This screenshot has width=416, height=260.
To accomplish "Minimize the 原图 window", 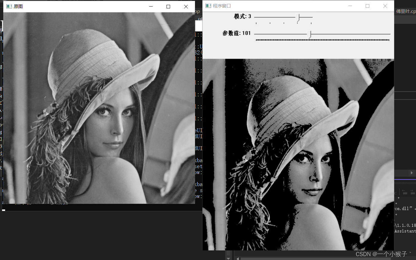I will (x=151, y=6).
